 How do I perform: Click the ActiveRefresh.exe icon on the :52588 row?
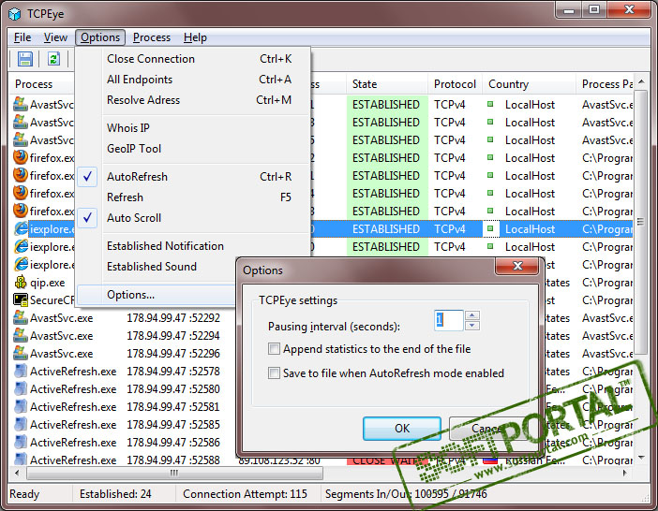pos(20,460)
